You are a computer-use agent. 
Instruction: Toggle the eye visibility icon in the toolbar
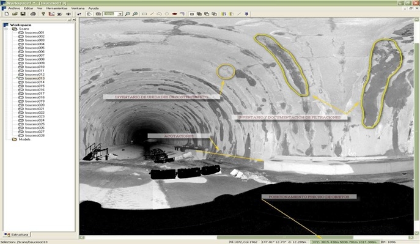(68, 14)
